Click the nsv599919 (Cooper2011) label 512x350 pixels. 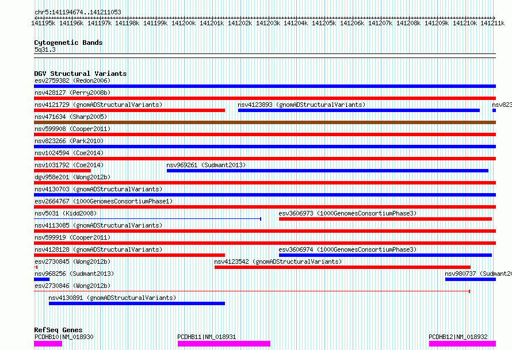(x=72, y=237)
